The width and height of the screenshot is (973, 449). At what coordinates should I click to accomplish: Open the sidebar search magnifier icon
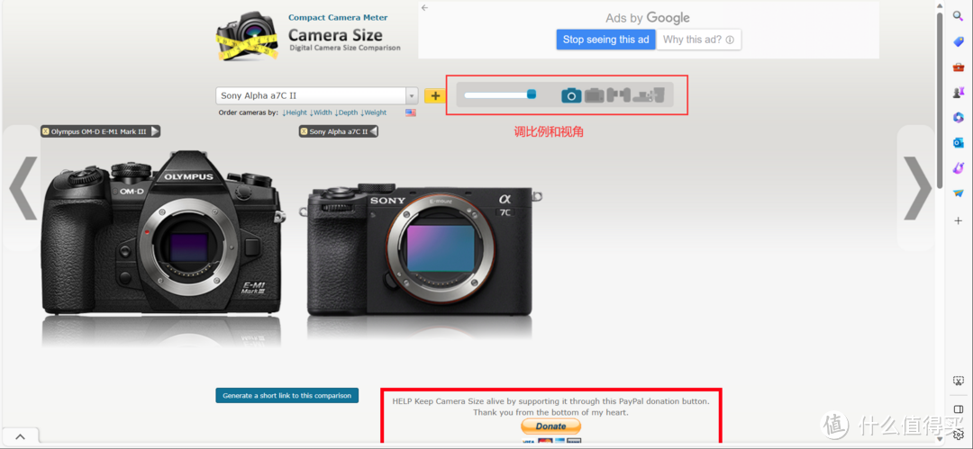tap(958, 16)
